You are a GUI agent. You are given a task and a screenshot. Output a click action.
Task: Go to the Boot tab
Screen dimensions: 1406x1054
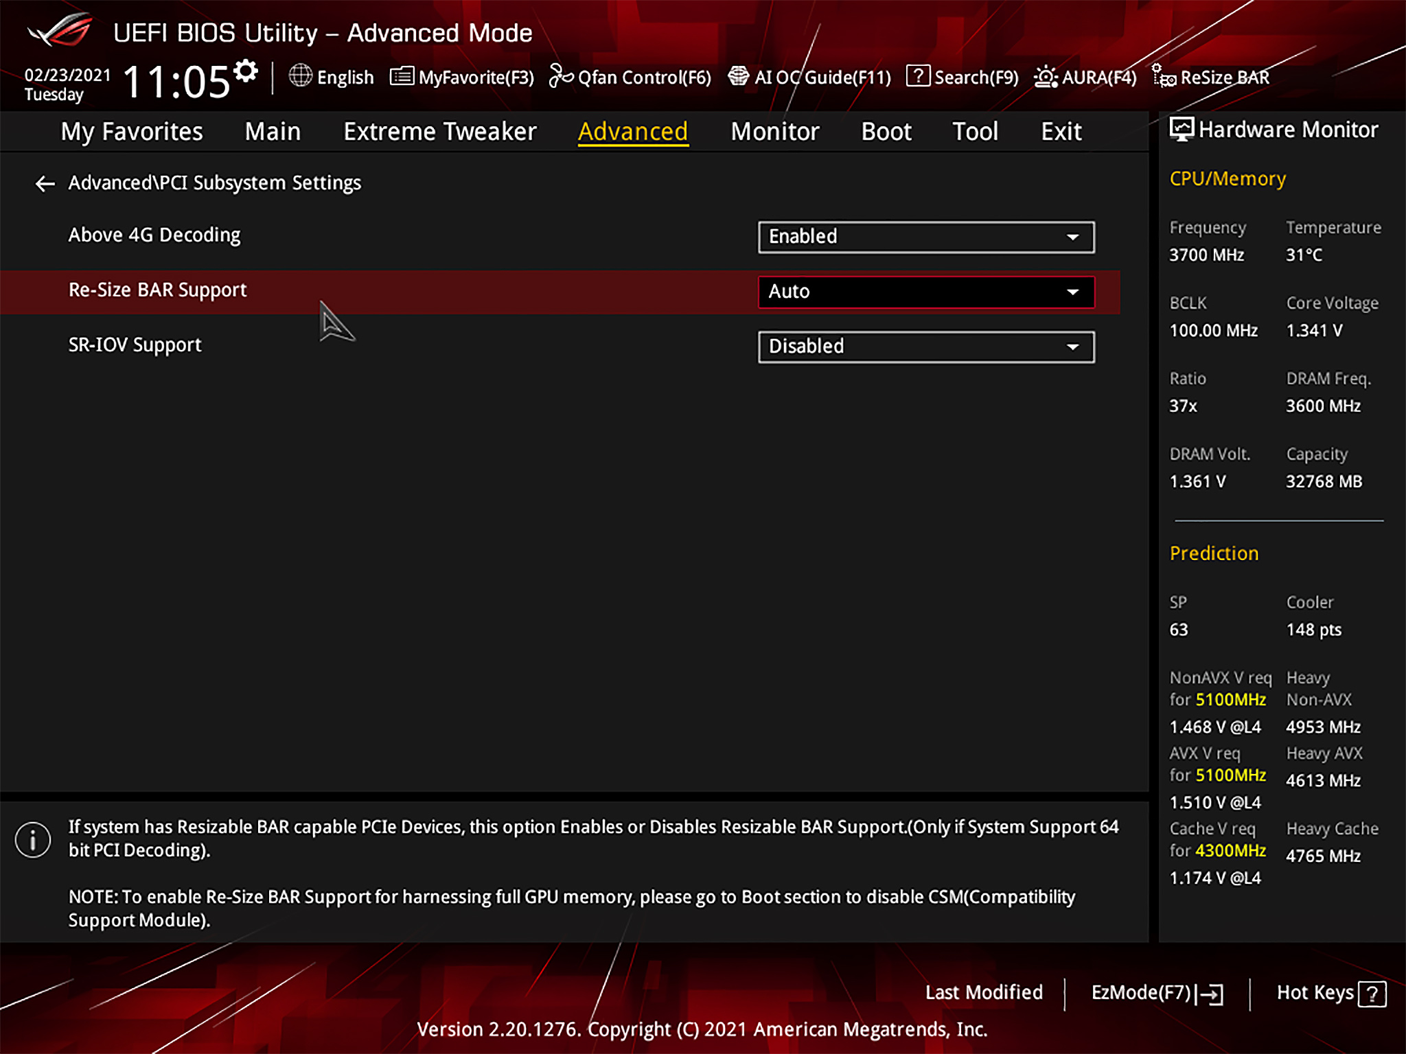(x=886, y=131)
